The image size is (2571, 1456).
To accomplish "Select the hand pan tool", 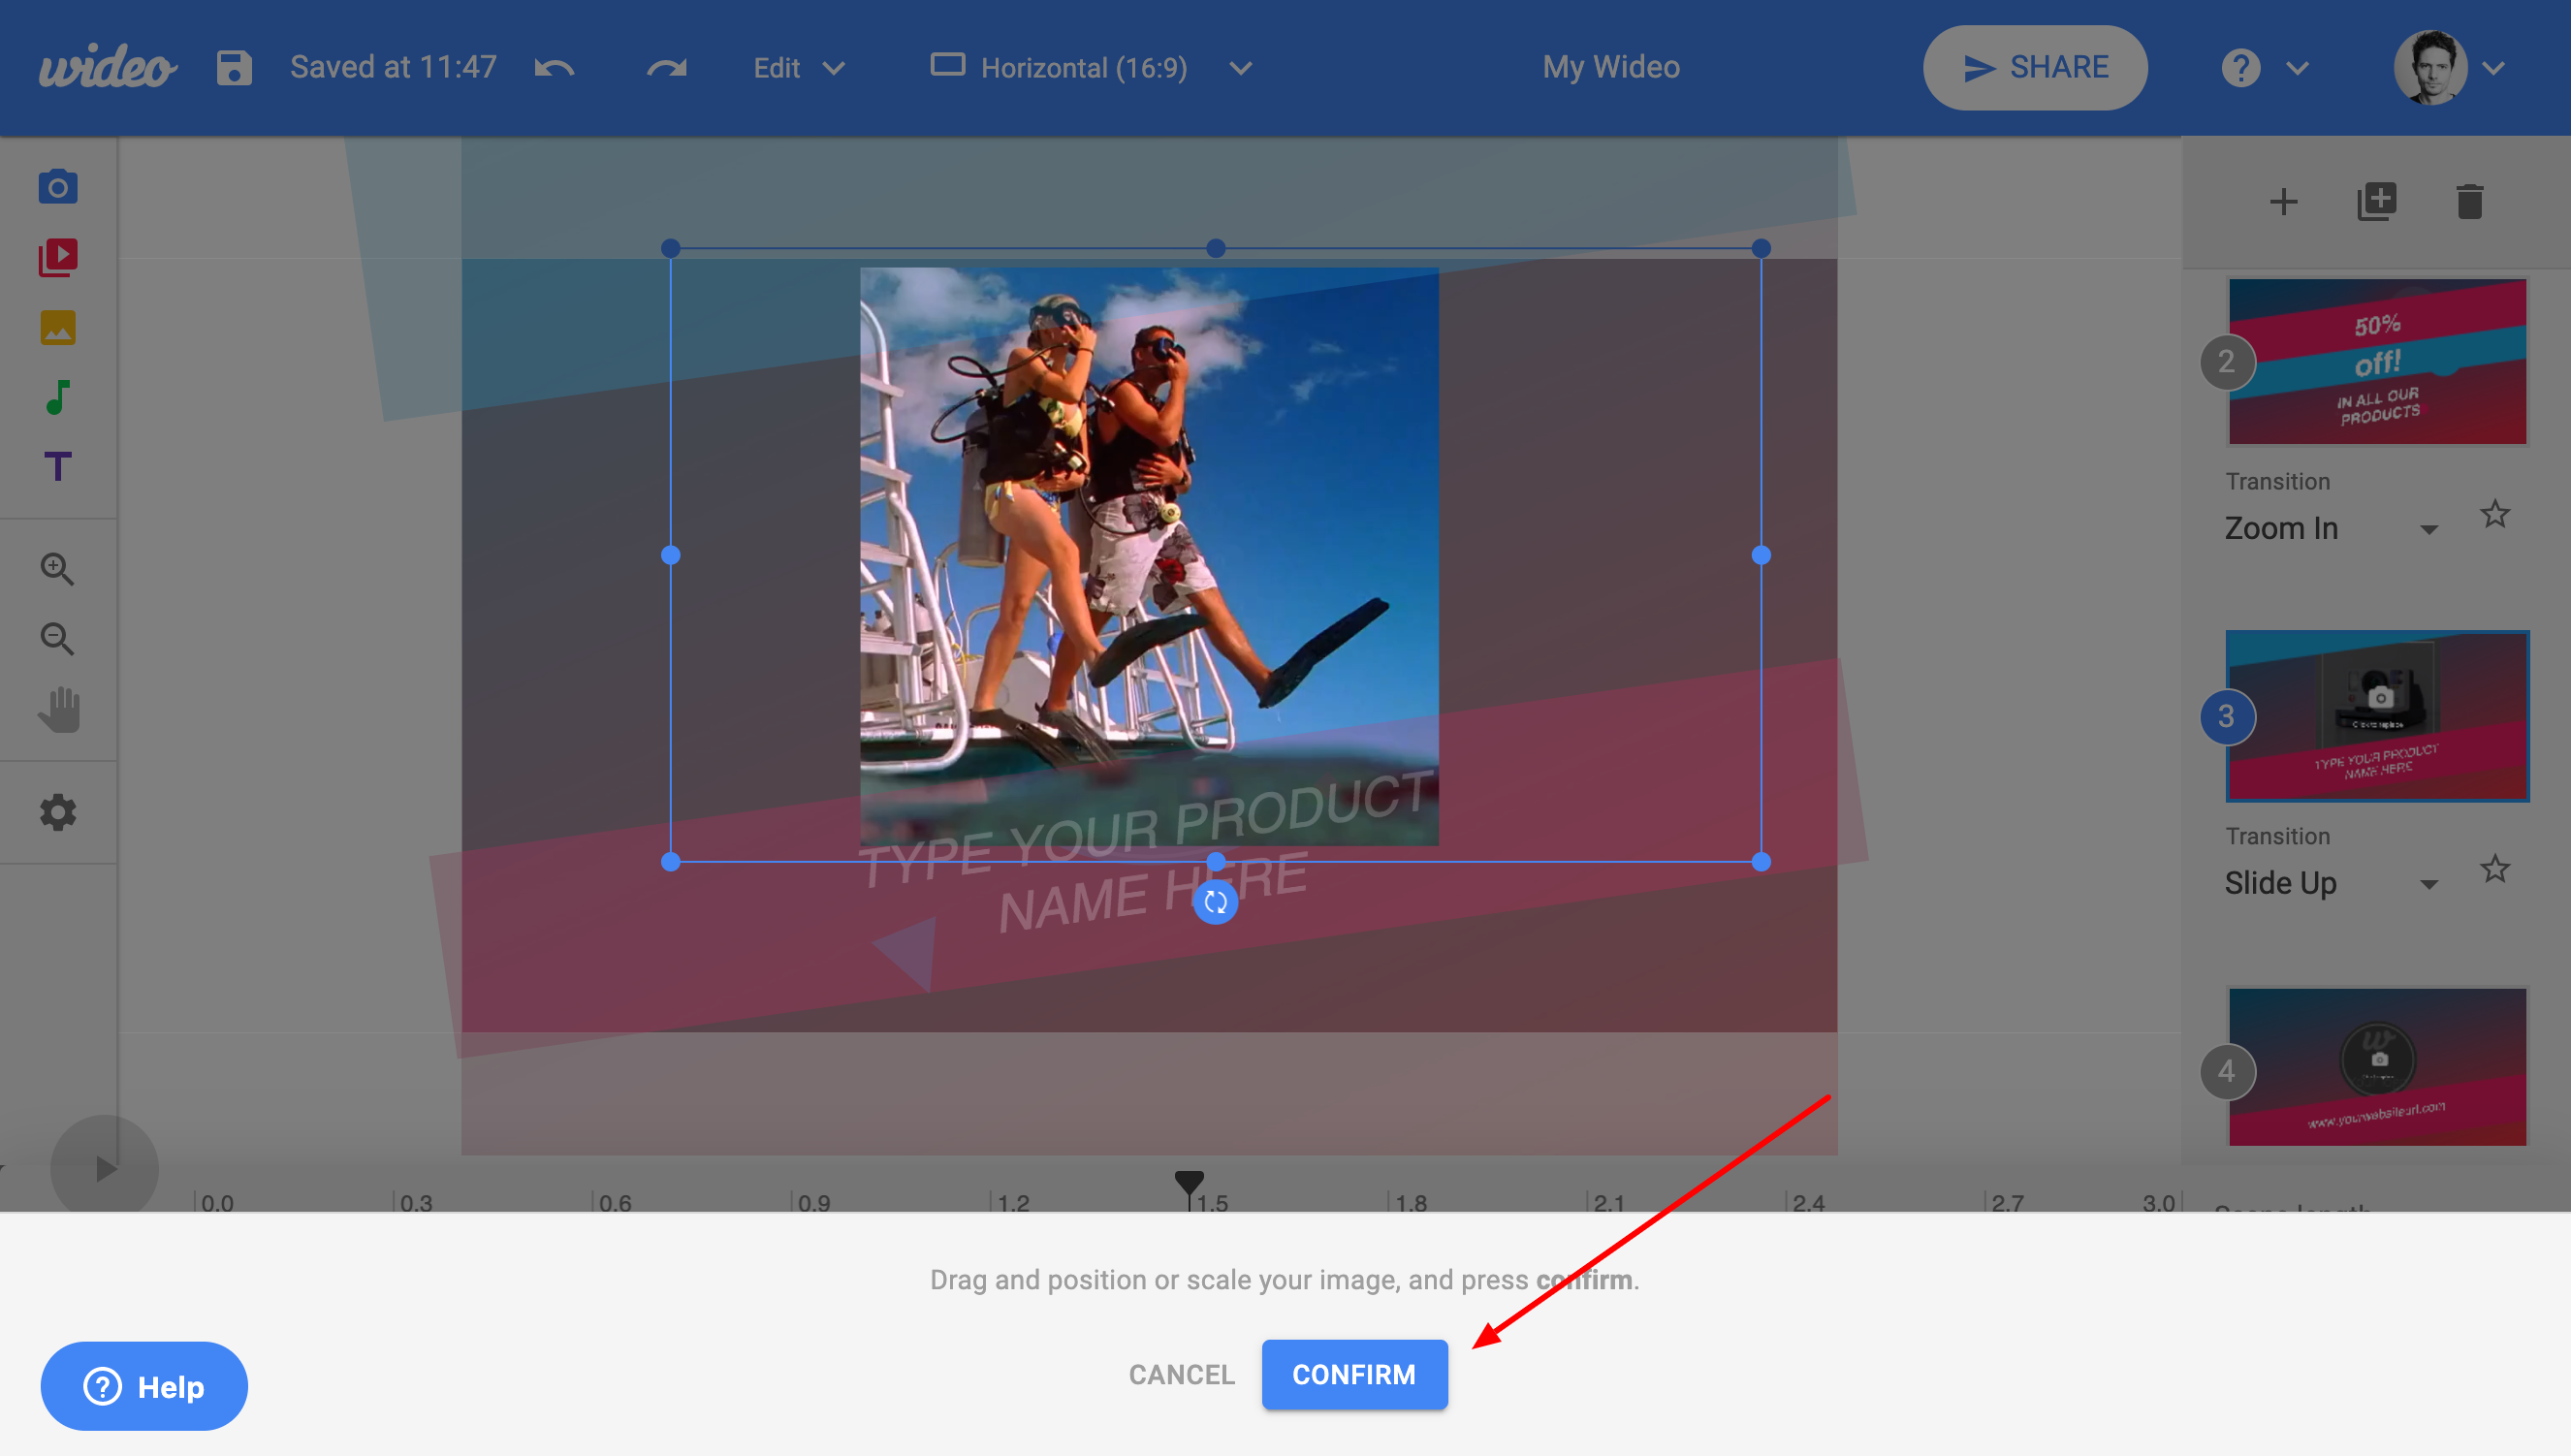I will 58,709.
